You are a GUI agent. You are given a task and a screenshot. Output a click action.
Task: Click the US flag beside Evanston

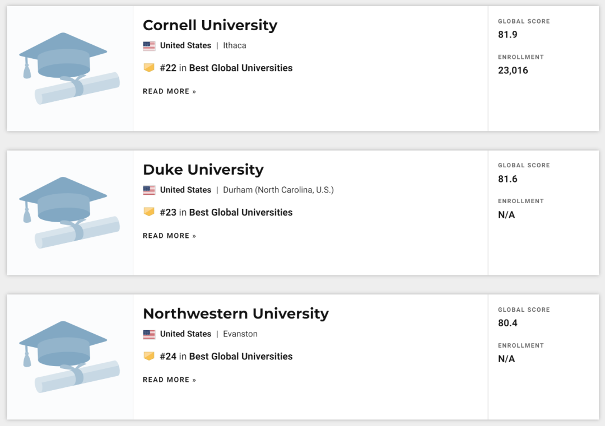[x=149, y=334]
